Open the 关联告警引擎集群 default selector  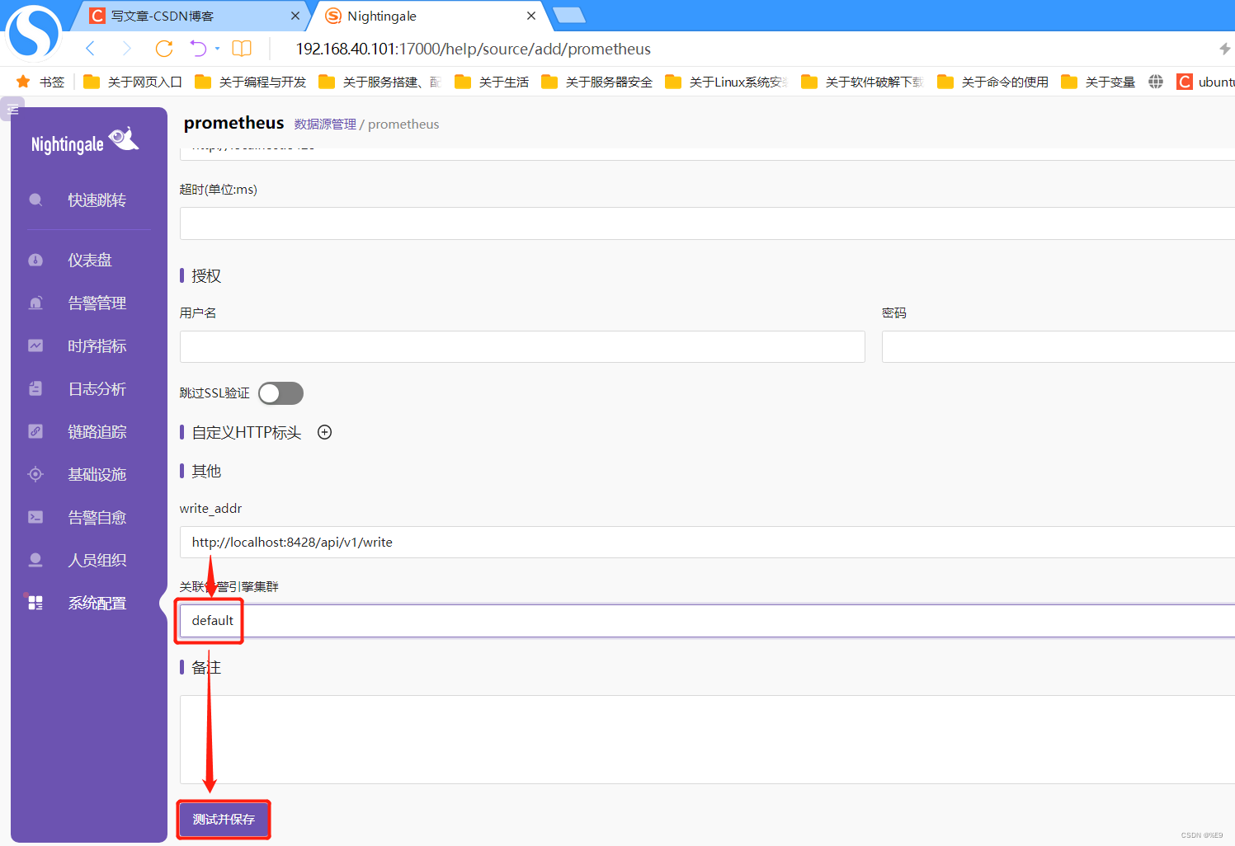(x=707, y=620)
